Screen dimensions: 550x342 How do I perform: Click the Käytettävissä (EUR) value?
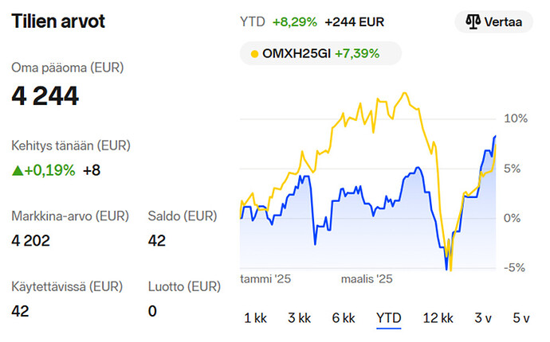tap(20, 311)
